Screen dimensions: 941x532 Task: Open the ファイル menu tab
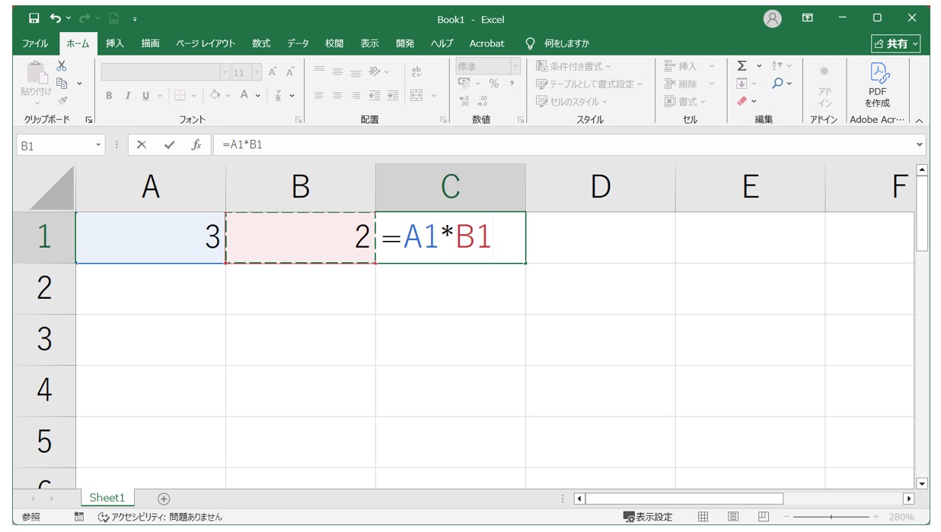point(35,43)
